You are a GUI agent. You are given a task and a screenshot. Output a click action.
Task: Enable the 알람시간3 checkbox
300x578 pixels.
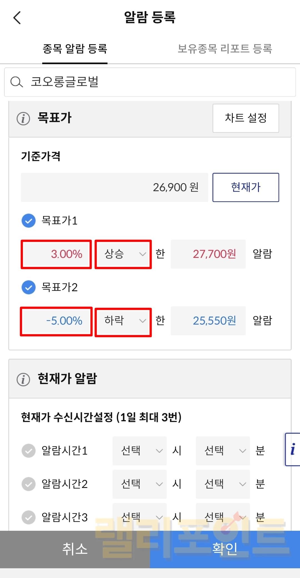[29, 517]
